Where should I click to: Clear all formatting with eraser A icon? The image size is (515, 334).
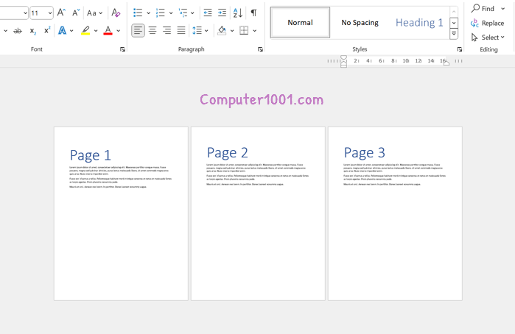pos(116,13)
